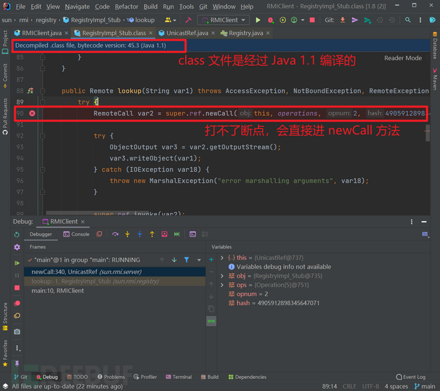Click the Debug bug icon in toolbar
The width and height of the screenshot is (440, 391).
click(270, 20)
